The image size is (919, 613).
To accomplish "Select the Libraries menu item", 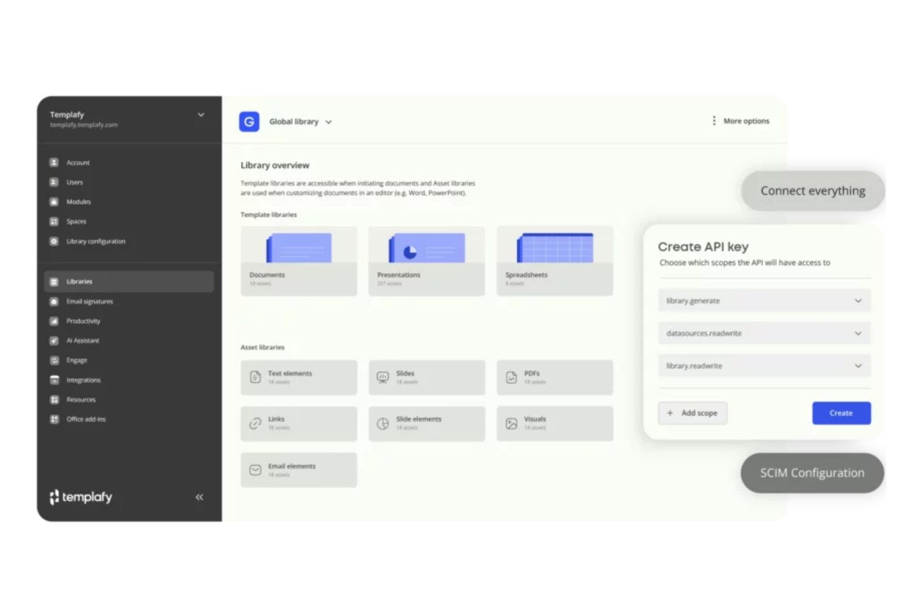I will tap(129, 281).
